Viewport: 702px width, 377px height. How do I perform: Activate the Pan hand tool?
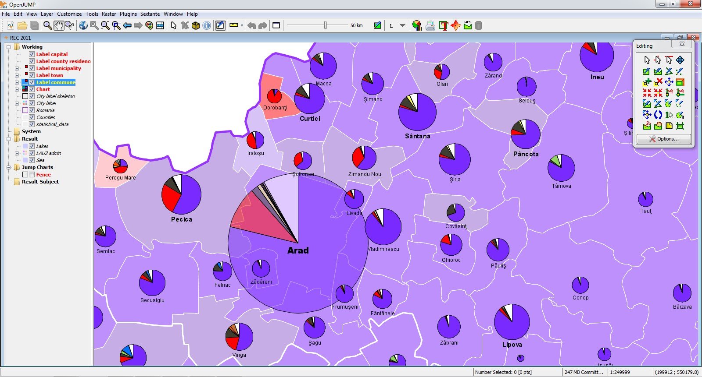(x=59, y=25)
